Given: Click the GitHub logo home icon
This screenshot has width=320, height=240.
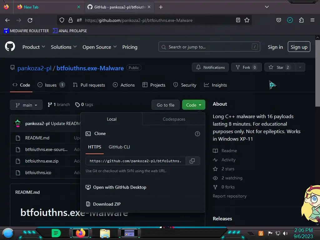Looking at the screenshot, I should [x=10, y=46].
